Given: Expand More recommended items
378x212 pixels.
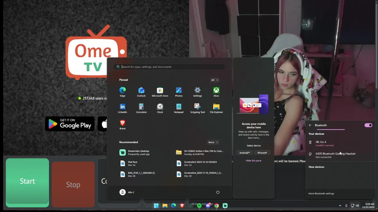Looking at the screenshot, I should click(213, 142).
